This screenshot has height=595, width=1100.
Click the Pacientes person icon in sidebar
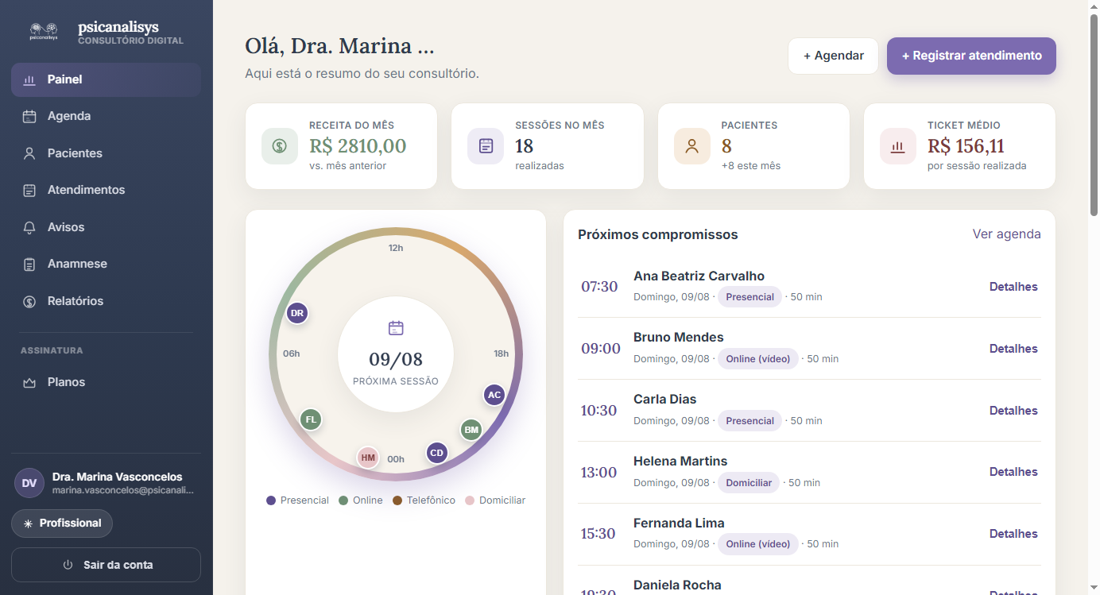coord(29,153)
